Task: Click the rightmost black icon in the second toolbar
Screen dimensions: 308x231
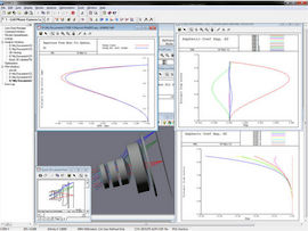Action: coord(151,20)
